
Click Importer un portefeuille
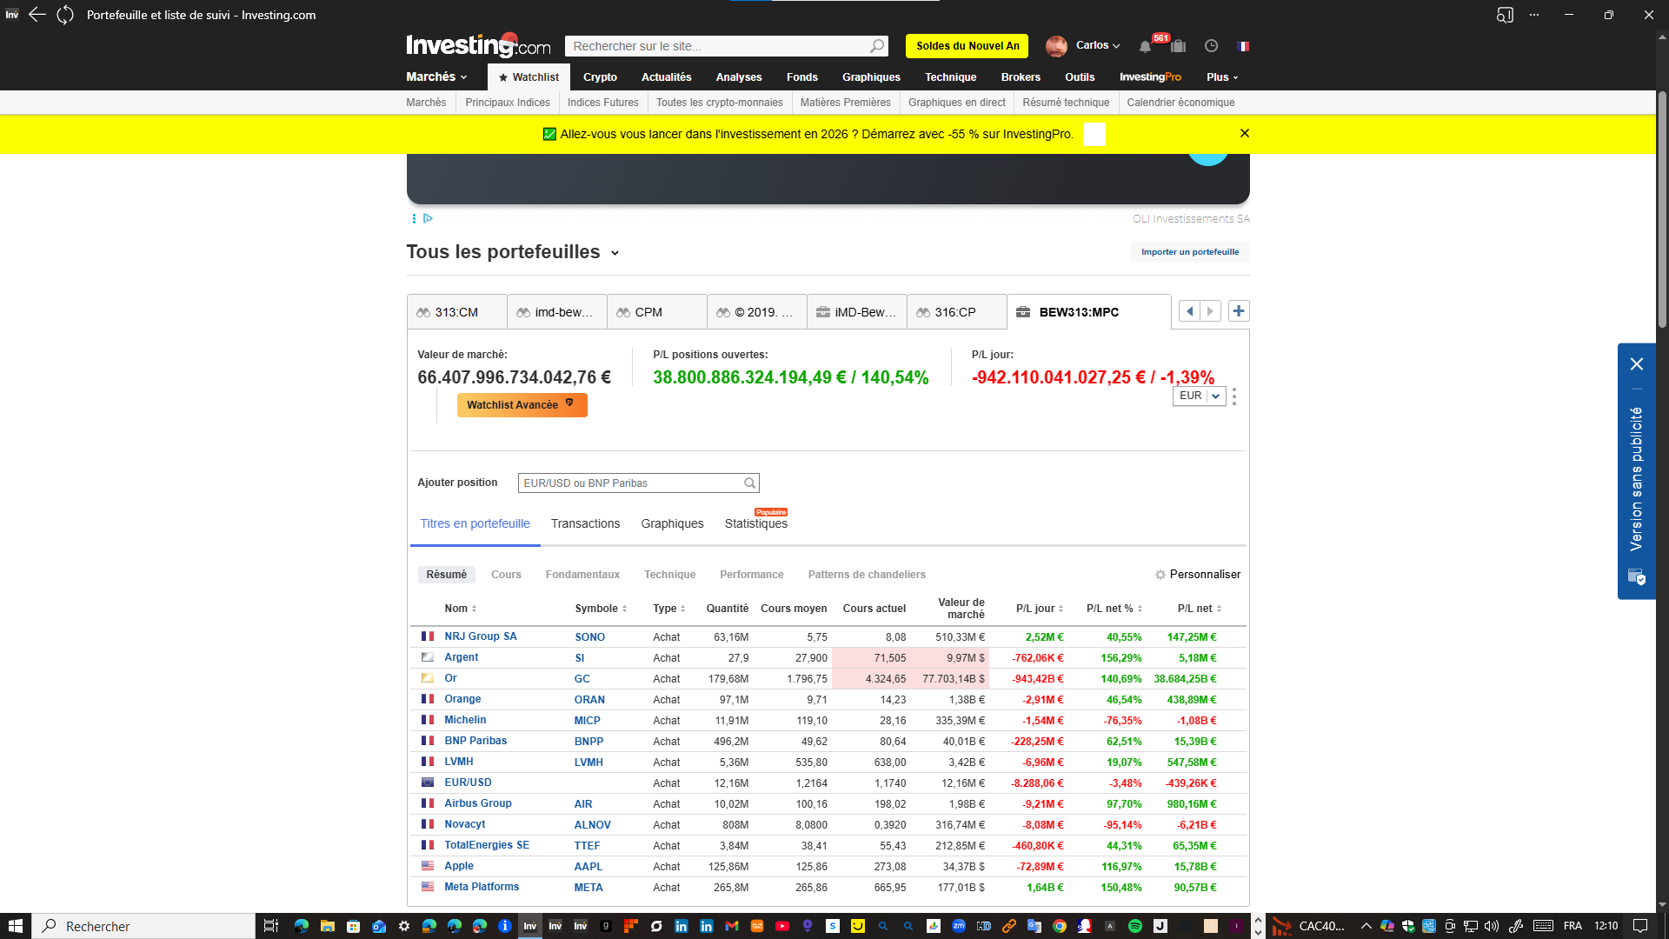click(x=1190, y=252)
